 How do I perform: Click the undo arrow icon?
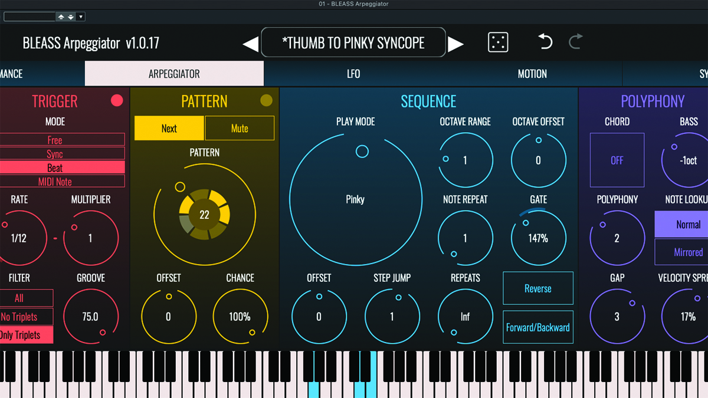click(544, 42)
